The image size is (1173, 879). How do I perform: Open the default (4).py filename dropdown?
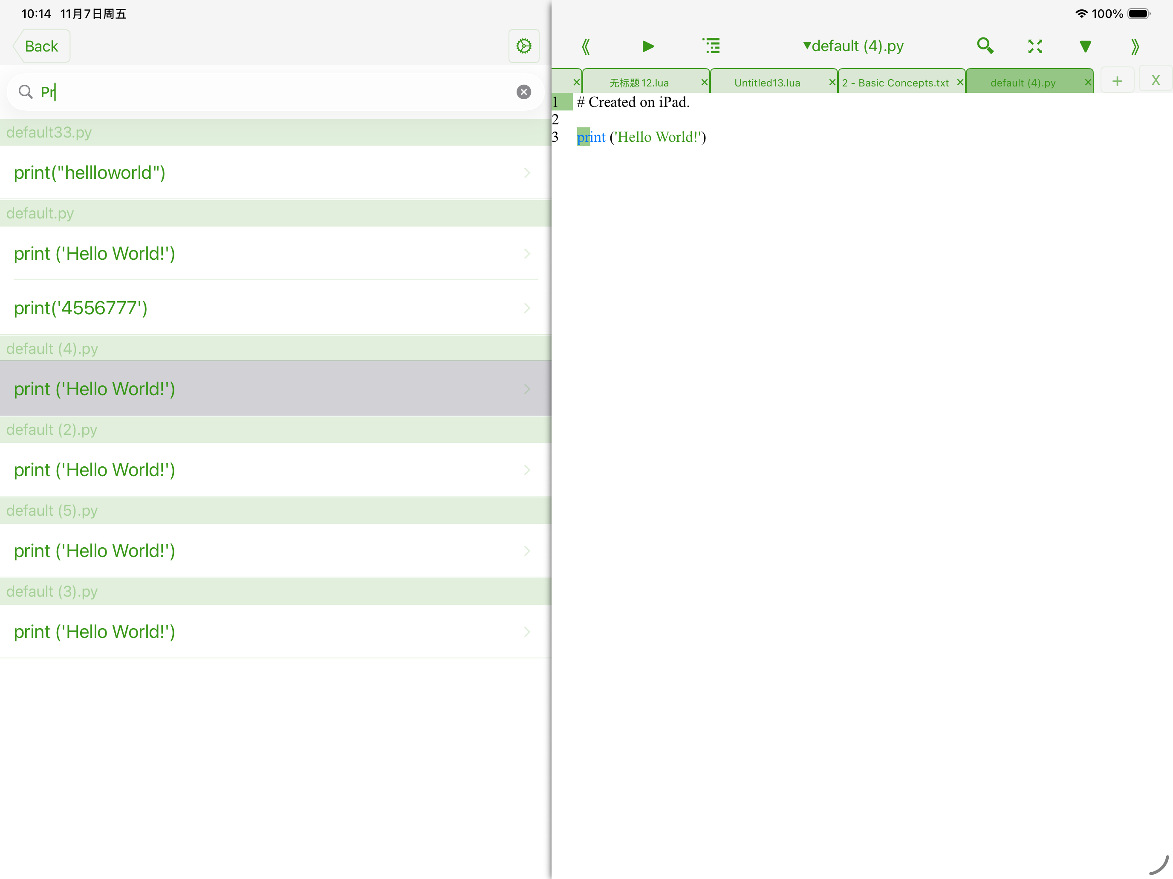tap(853, 46)
